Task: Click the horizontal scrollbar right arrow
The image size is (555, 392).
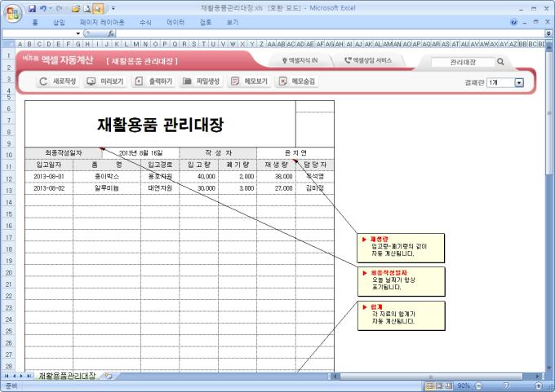Action: click(538, 377)
